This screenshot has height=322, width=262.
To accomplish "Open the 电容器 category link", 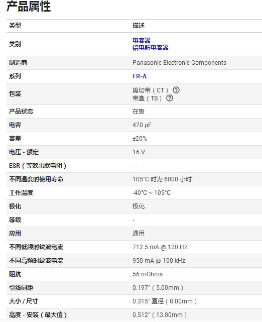I will (x=142, y=40).
